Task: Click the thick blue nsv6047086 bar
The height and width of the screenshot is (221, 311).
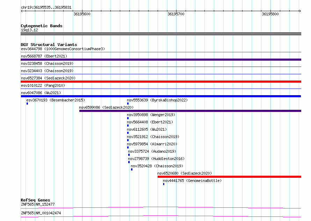Action: tap(161, 96)
